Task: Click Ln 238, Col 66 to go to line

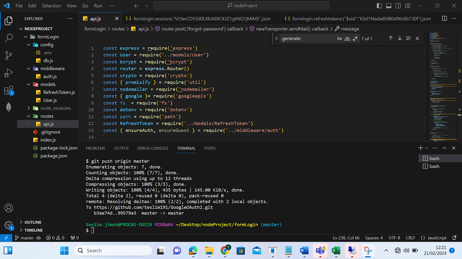Action: pos(346,238)
